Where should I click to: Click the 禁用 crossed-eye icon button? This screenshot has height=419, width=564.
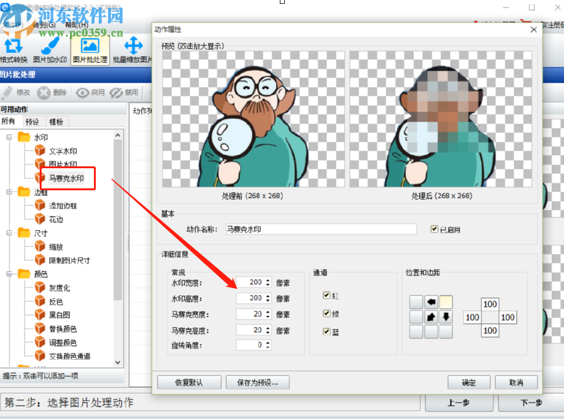click(124, 93)
